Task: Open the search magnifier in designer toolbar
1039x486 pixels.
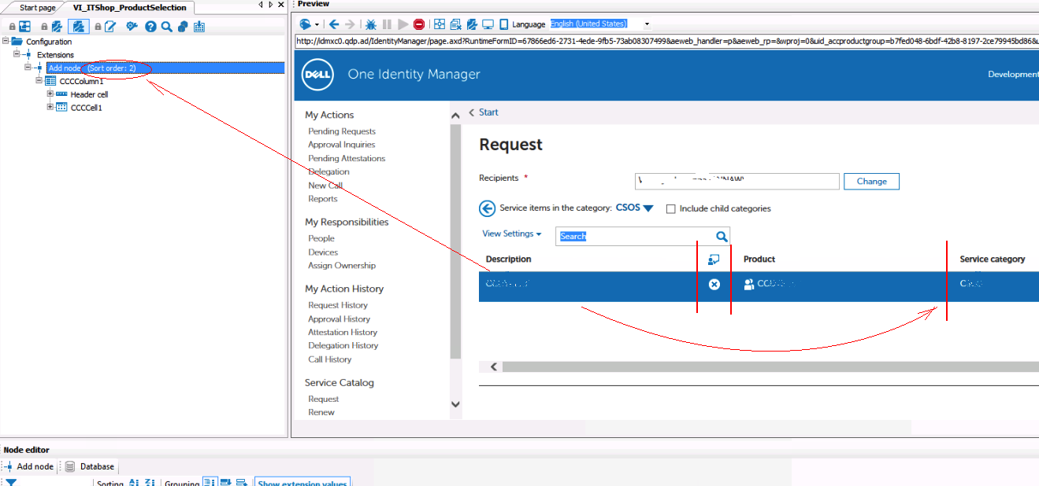Action: tap(166, 27)
